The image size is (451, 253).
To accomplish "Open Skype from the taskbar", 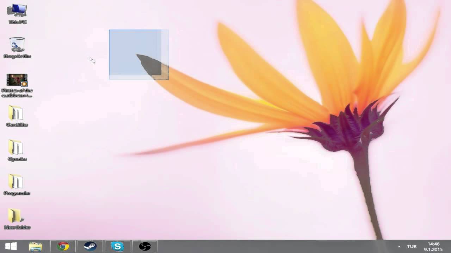I will pyautogui.click(x=117, y=246).
